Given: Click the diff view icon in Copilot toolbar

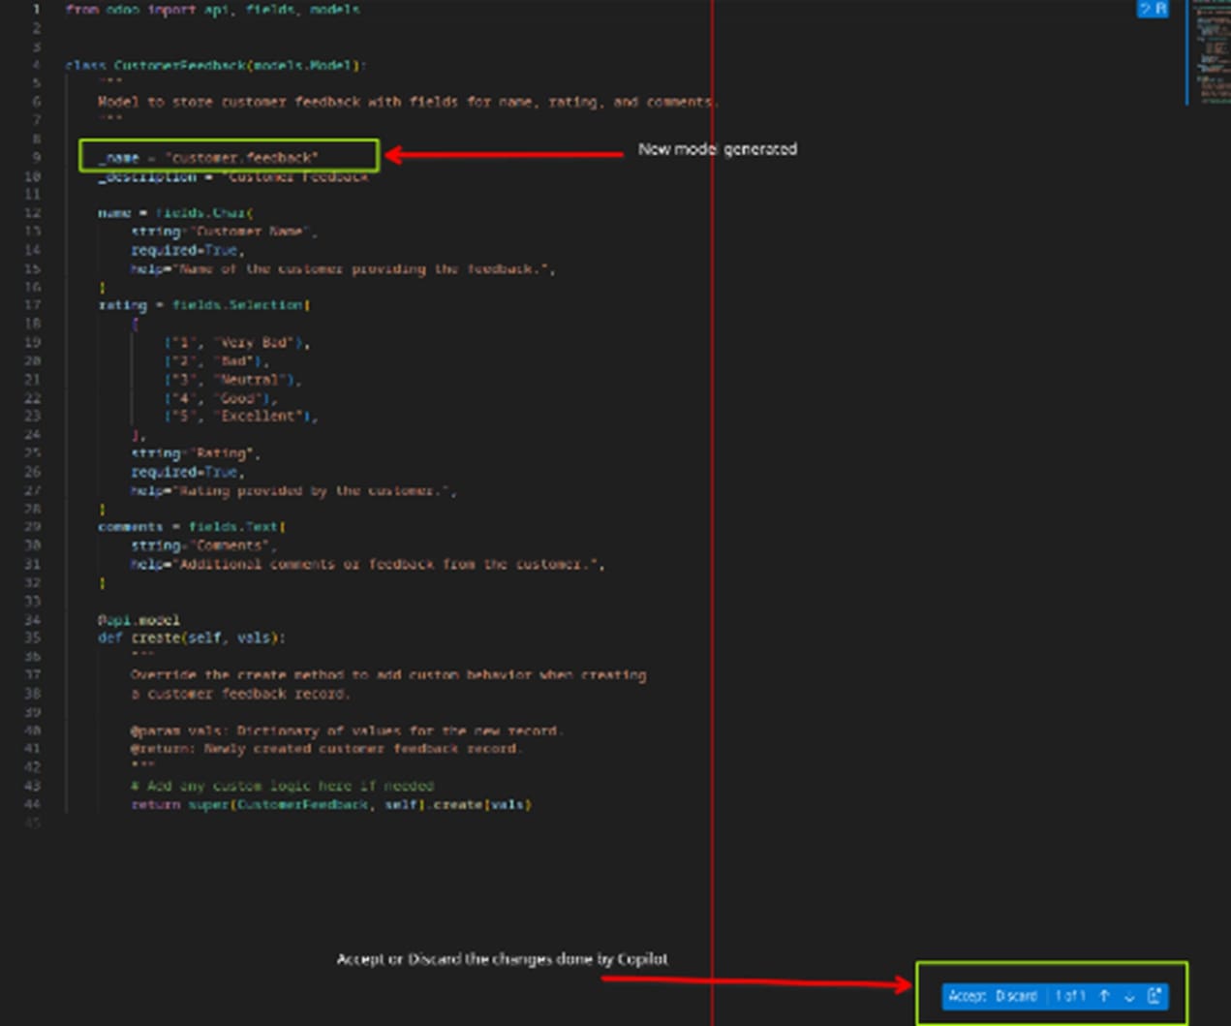Looking at the screenshot, I should point(1154,996).
